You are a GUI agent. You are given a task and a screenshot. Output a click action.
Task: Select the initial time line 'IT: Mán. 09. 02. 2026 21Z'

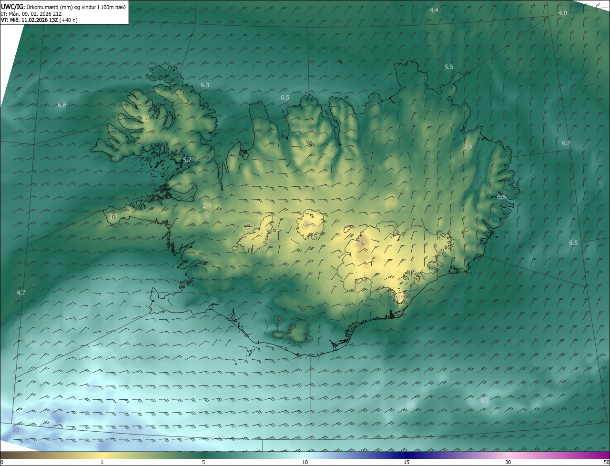click(31, 14)
